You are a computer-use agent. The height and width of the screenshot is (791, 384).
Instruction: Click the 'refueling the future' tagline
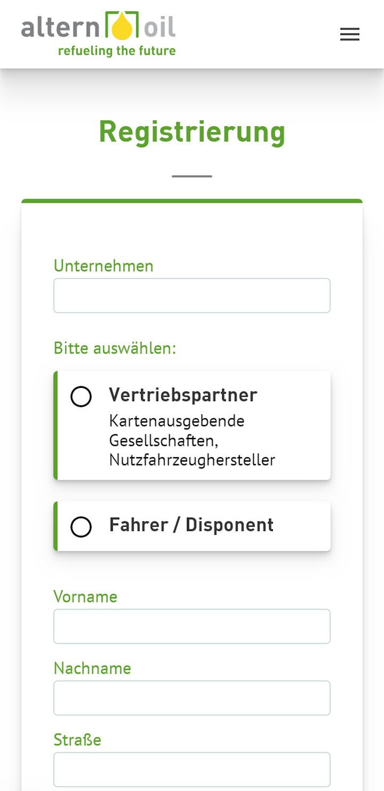point(117,51)
